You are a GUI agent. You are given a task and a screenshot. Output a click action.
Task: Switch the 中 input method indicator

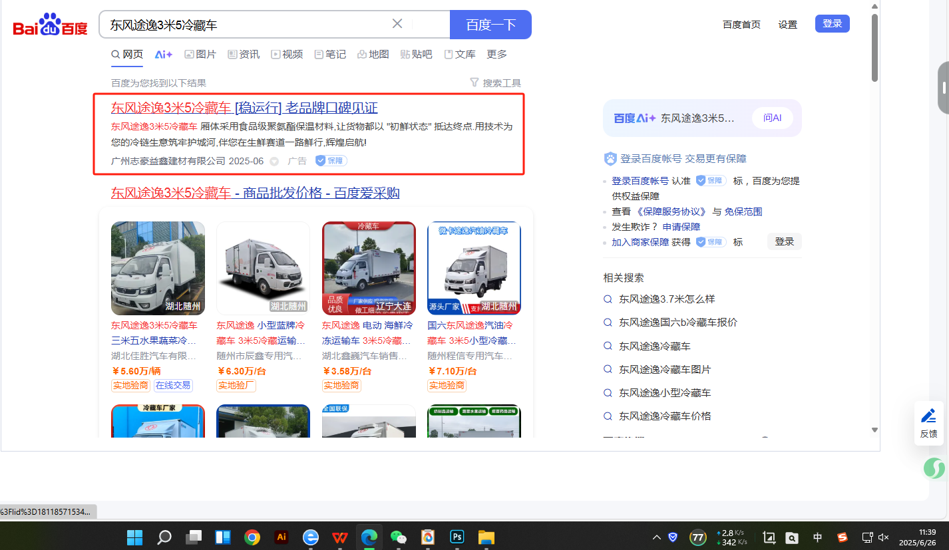pyautogui.click(x=818, y=537)
